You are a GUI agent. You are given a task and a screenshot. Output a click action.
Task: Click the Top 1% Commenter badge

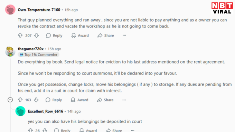click(x=38, y=54)
